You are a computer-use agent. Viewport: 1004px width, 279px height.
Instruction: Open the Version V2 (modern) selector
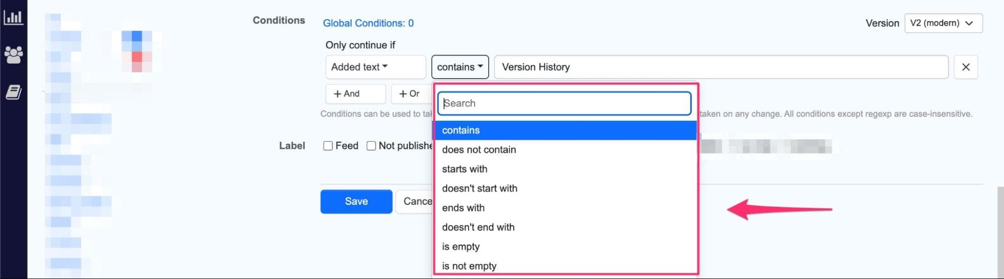(943, 23)
